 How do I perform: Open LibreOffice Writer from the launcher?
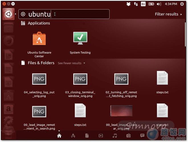click(x=8, y=55)
